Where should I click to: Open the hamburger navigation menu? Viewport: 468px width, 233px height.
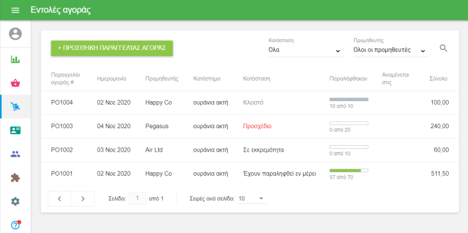[15, 10]
